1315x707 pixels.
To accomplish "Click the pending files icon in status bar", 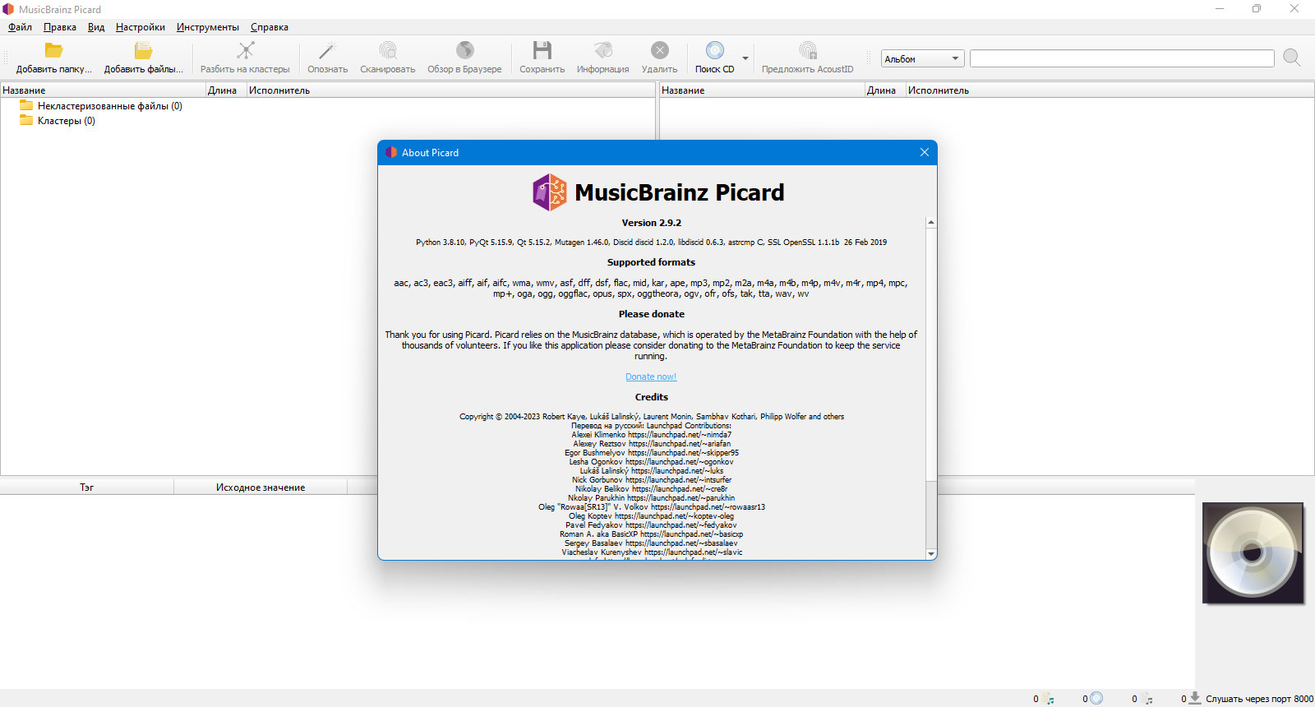I will 1148,699.
